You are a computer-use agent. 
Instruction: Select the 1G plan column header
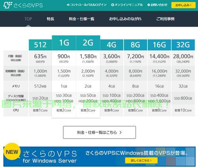point(64,43)
